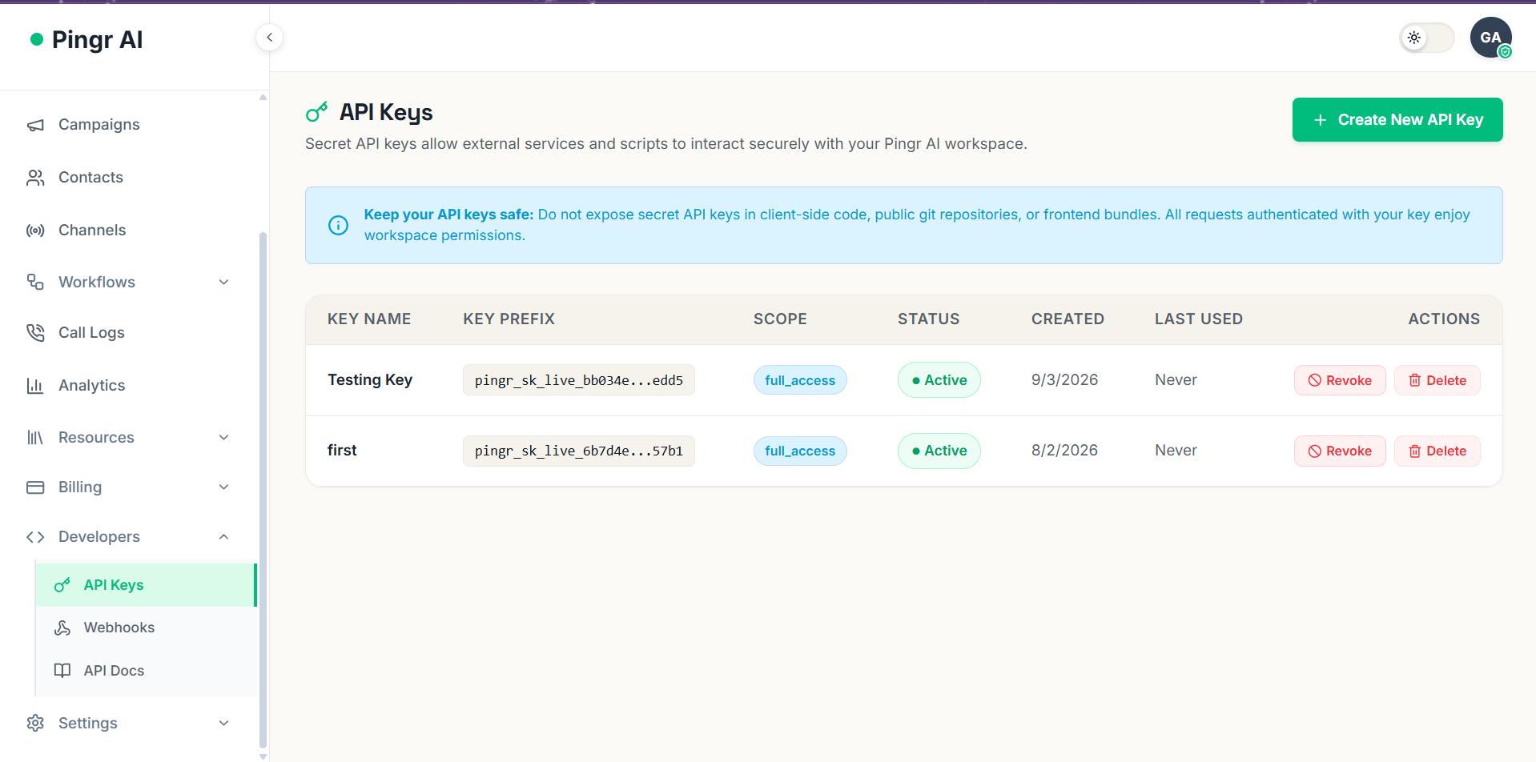
Task: Delete the key named first
Action: pyautogui.click(x=1437, y=451)
